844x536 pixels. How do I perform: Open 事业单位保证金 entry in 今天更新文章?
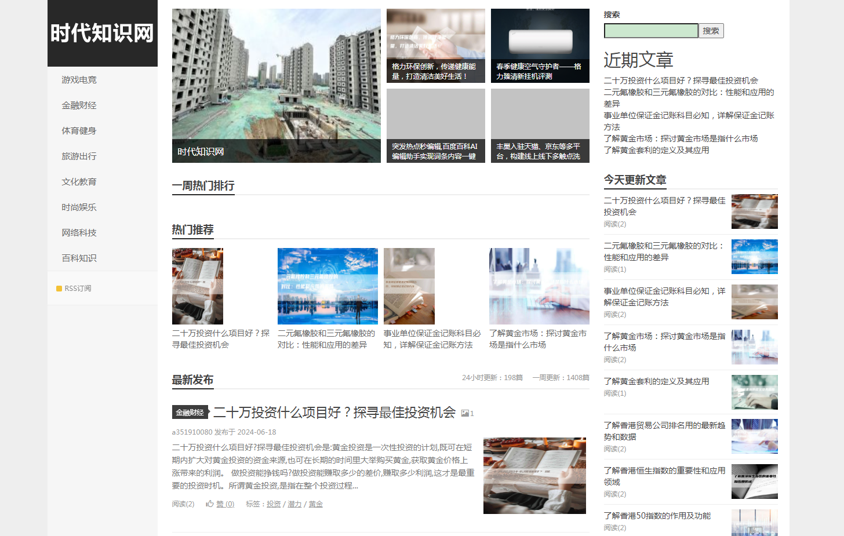(664, 297)
